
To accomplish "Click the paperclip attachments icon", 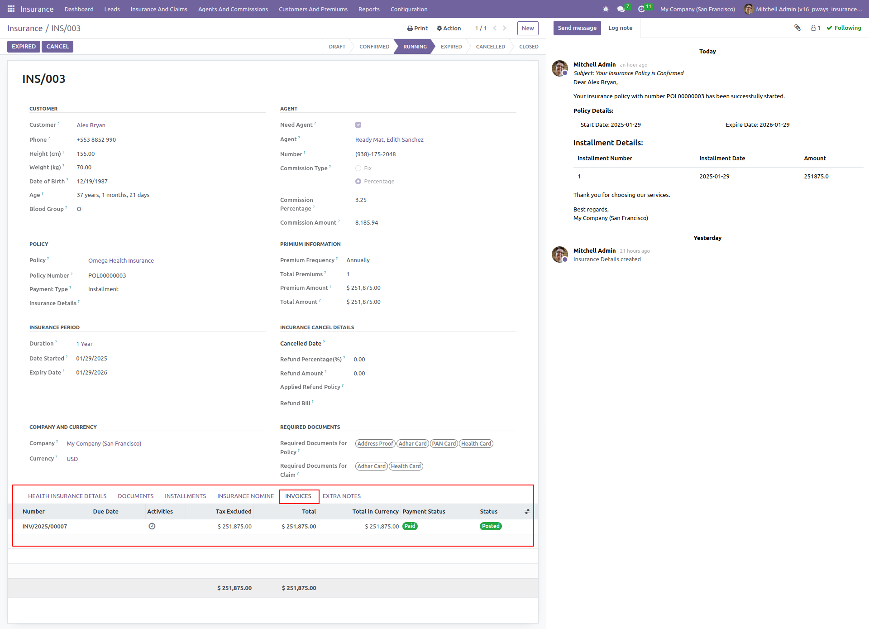I will tap(797, 28).
